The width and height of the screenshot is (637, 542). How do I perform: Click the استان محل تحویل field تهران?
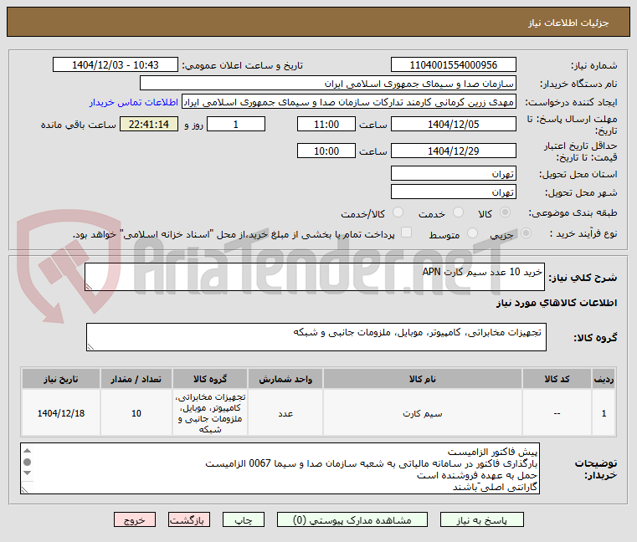tap(454, 174)
